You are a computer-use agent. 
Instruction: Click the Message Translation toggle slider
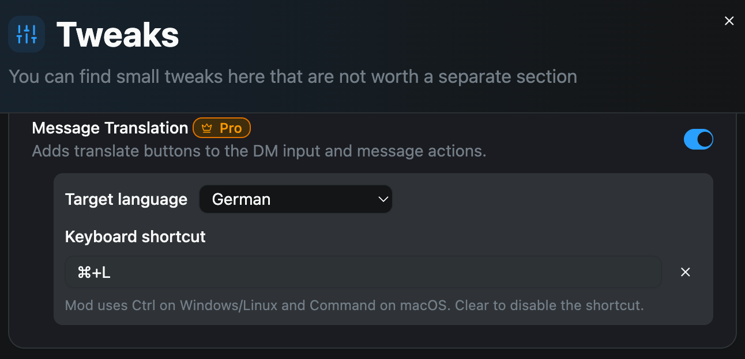coord(698,139)
